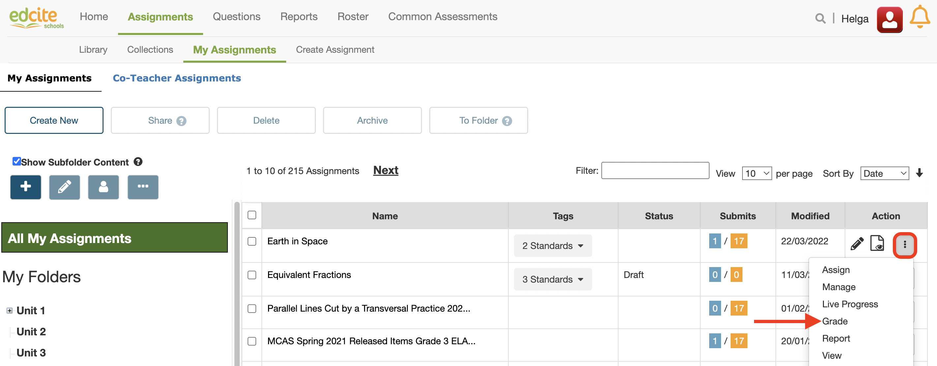Viewport: 937px width, 366px height.
Task: Open the folder more options ellipsis icon
Action: click(142, 187)
